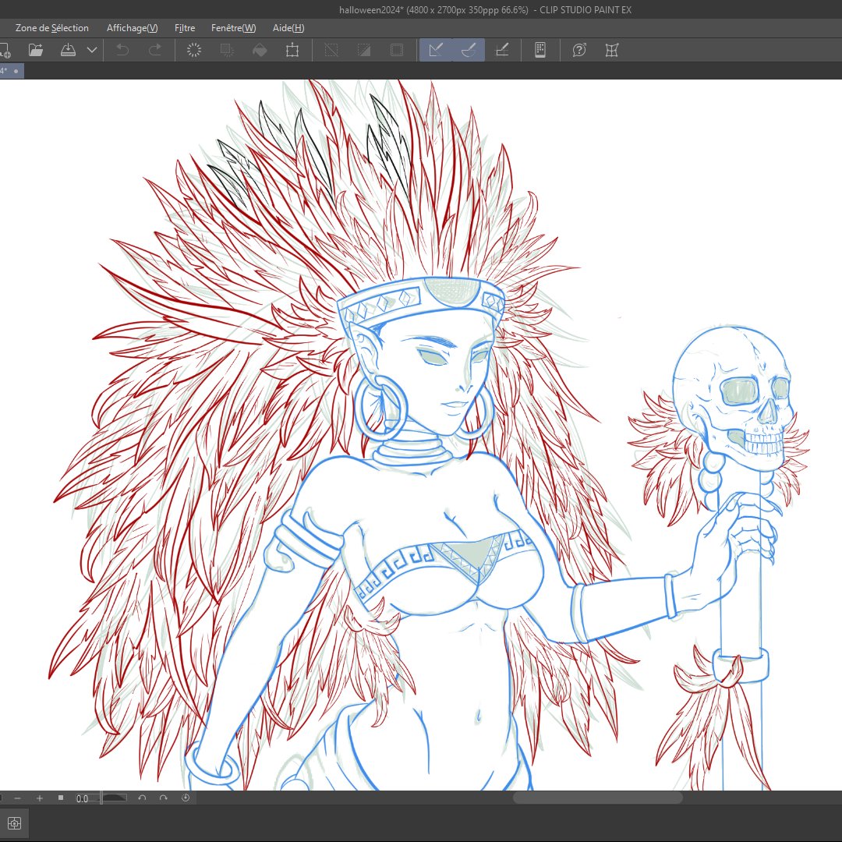Rotate canvas left (counterclockwise arrow)
Screen dimensions: 842x842
[x=142, y=798]
